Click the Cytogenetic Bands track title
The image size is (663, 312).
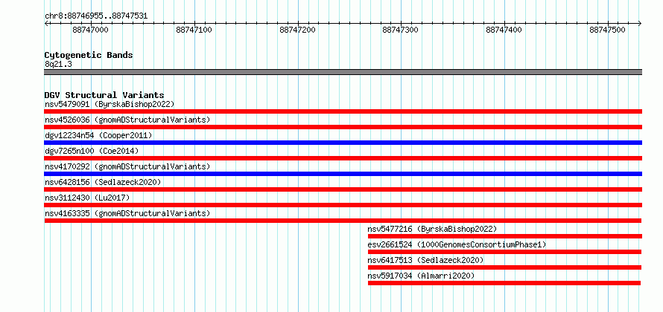tap(89, 55)
